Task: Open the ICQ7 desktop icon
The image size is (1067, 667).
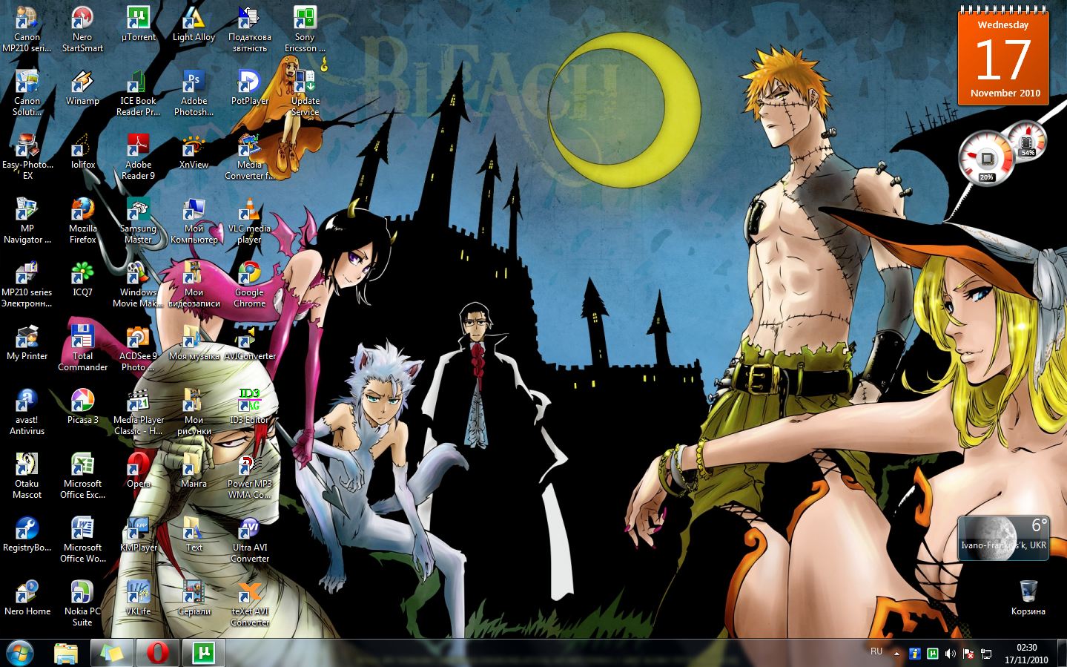Action: (82, 279)
